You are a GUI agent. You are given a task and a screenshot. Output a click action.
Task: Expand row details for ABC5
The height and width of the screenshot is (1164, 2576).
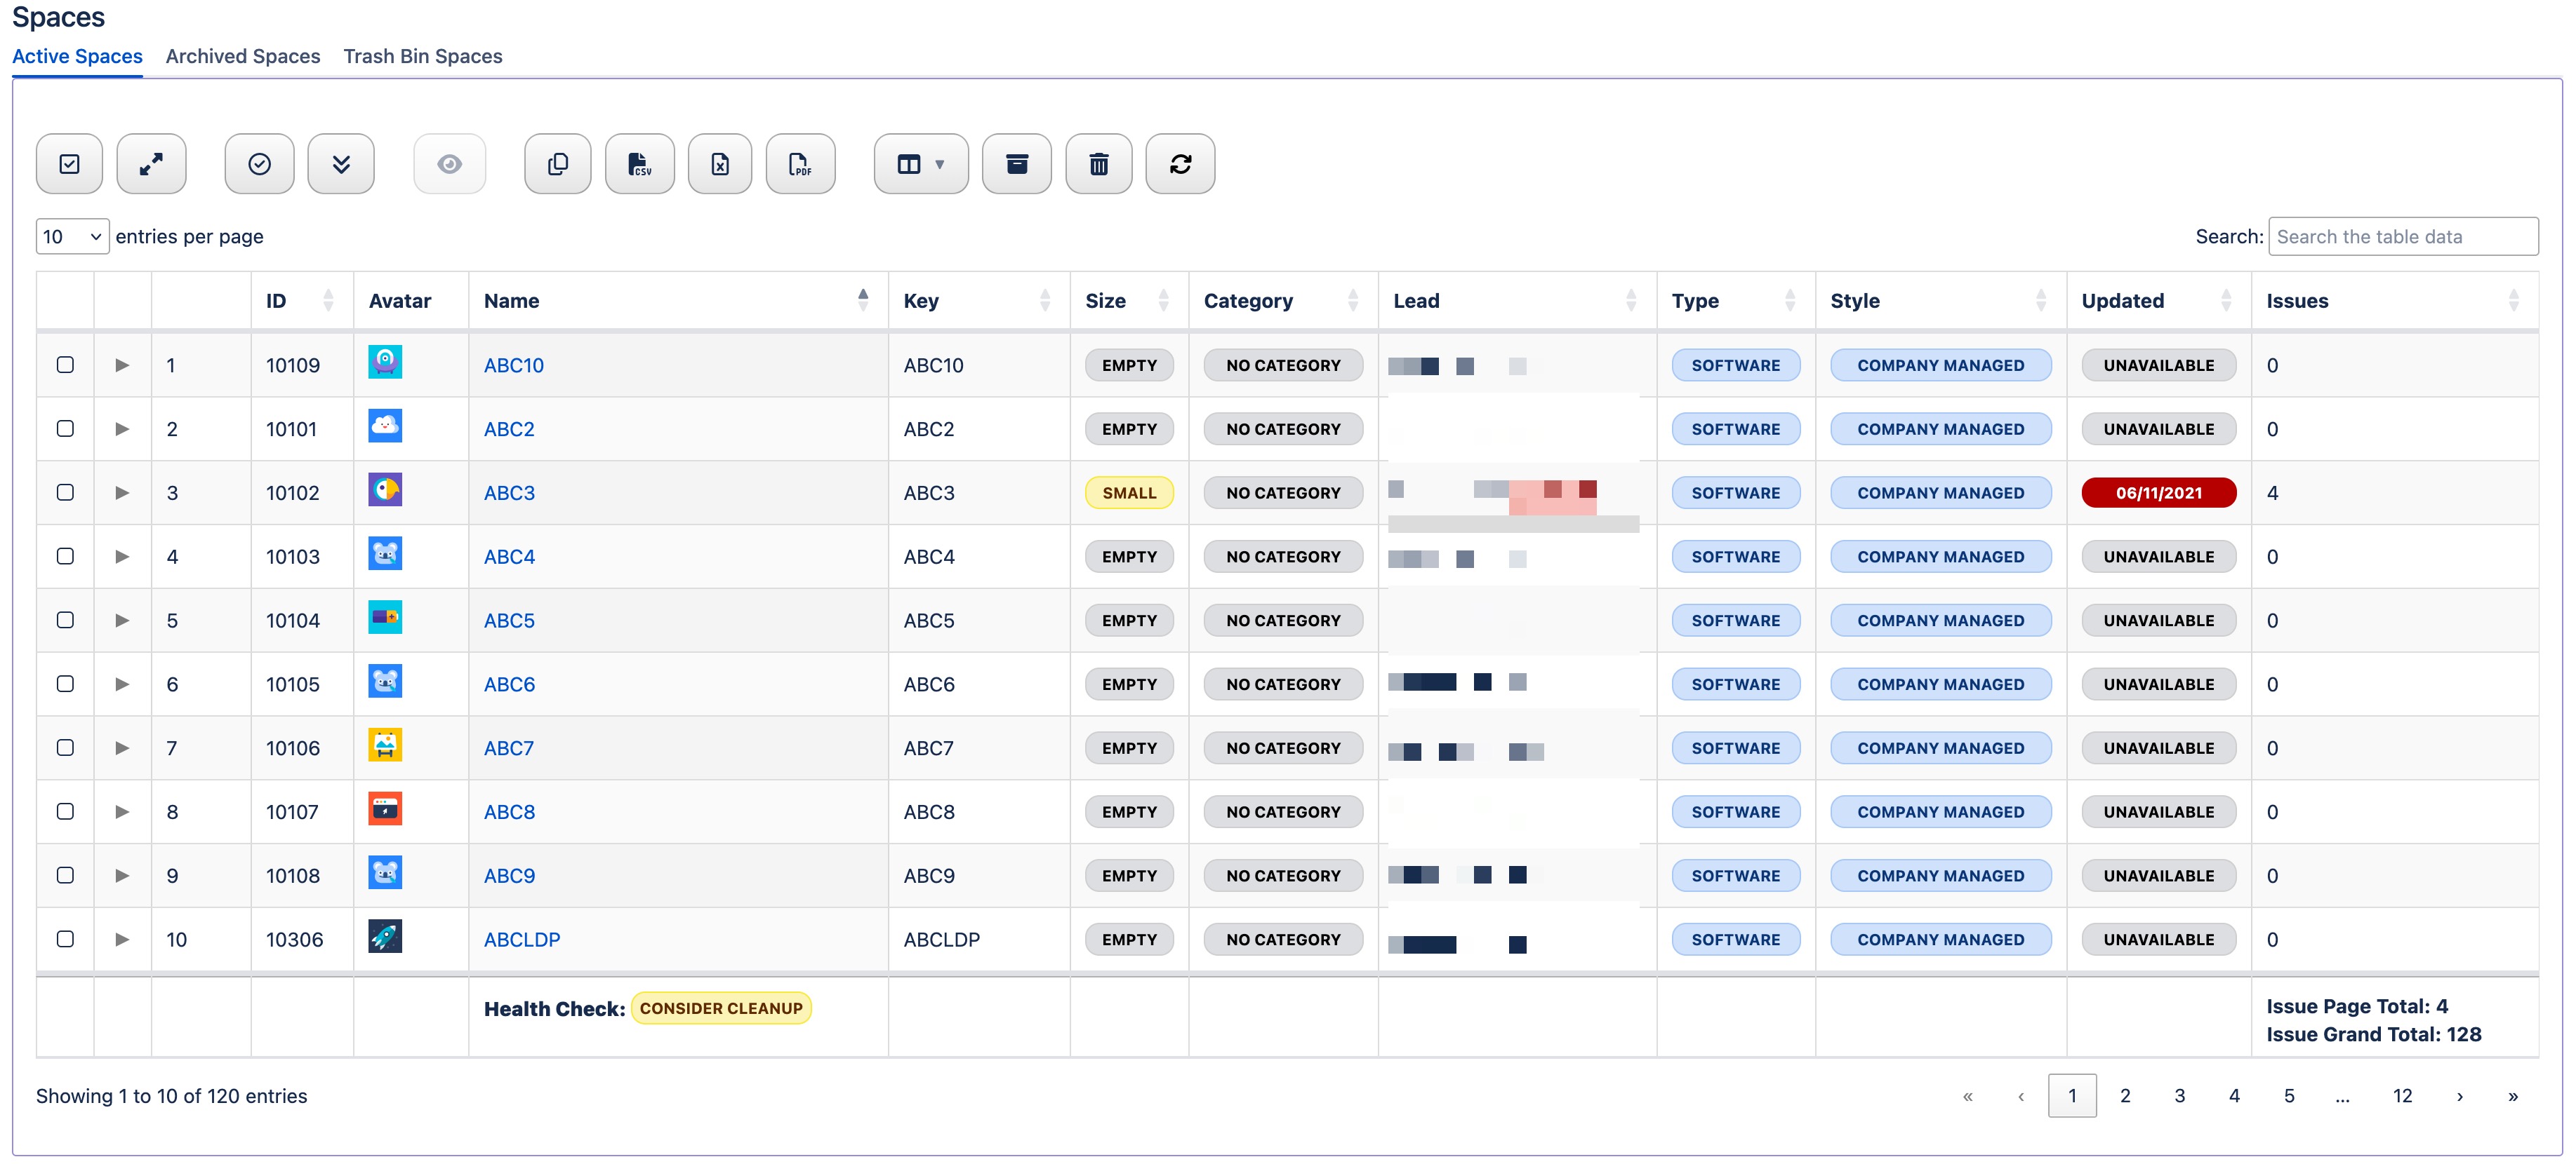pos(122,621)
